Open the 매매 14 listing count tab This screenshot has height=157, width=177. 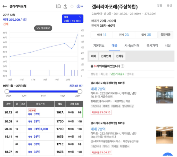[102, 35]
